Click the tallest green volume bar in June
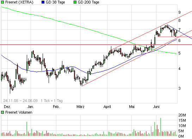Image resolution: width=192 pixels, height=139 pixels. [161, 127]
